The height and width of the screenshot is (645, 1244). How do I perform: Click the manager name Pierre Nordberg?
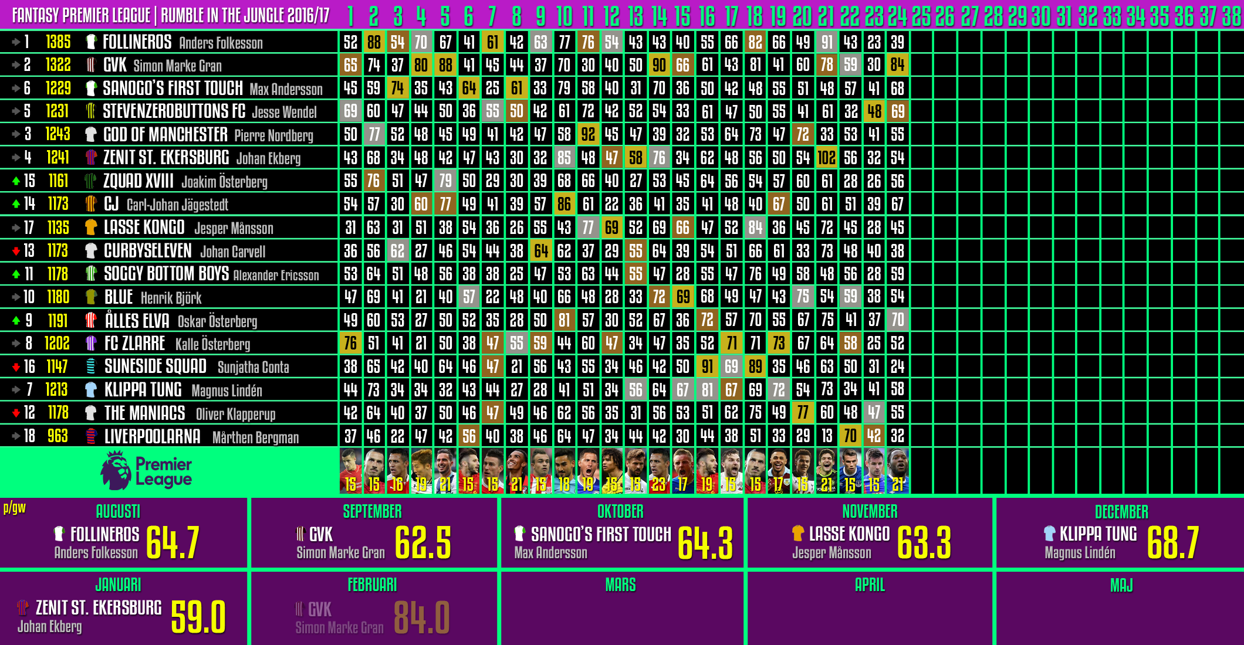[x=273, y=136]
